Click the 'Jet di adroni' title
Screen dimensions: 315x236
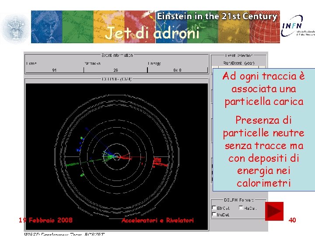[152, 33]
